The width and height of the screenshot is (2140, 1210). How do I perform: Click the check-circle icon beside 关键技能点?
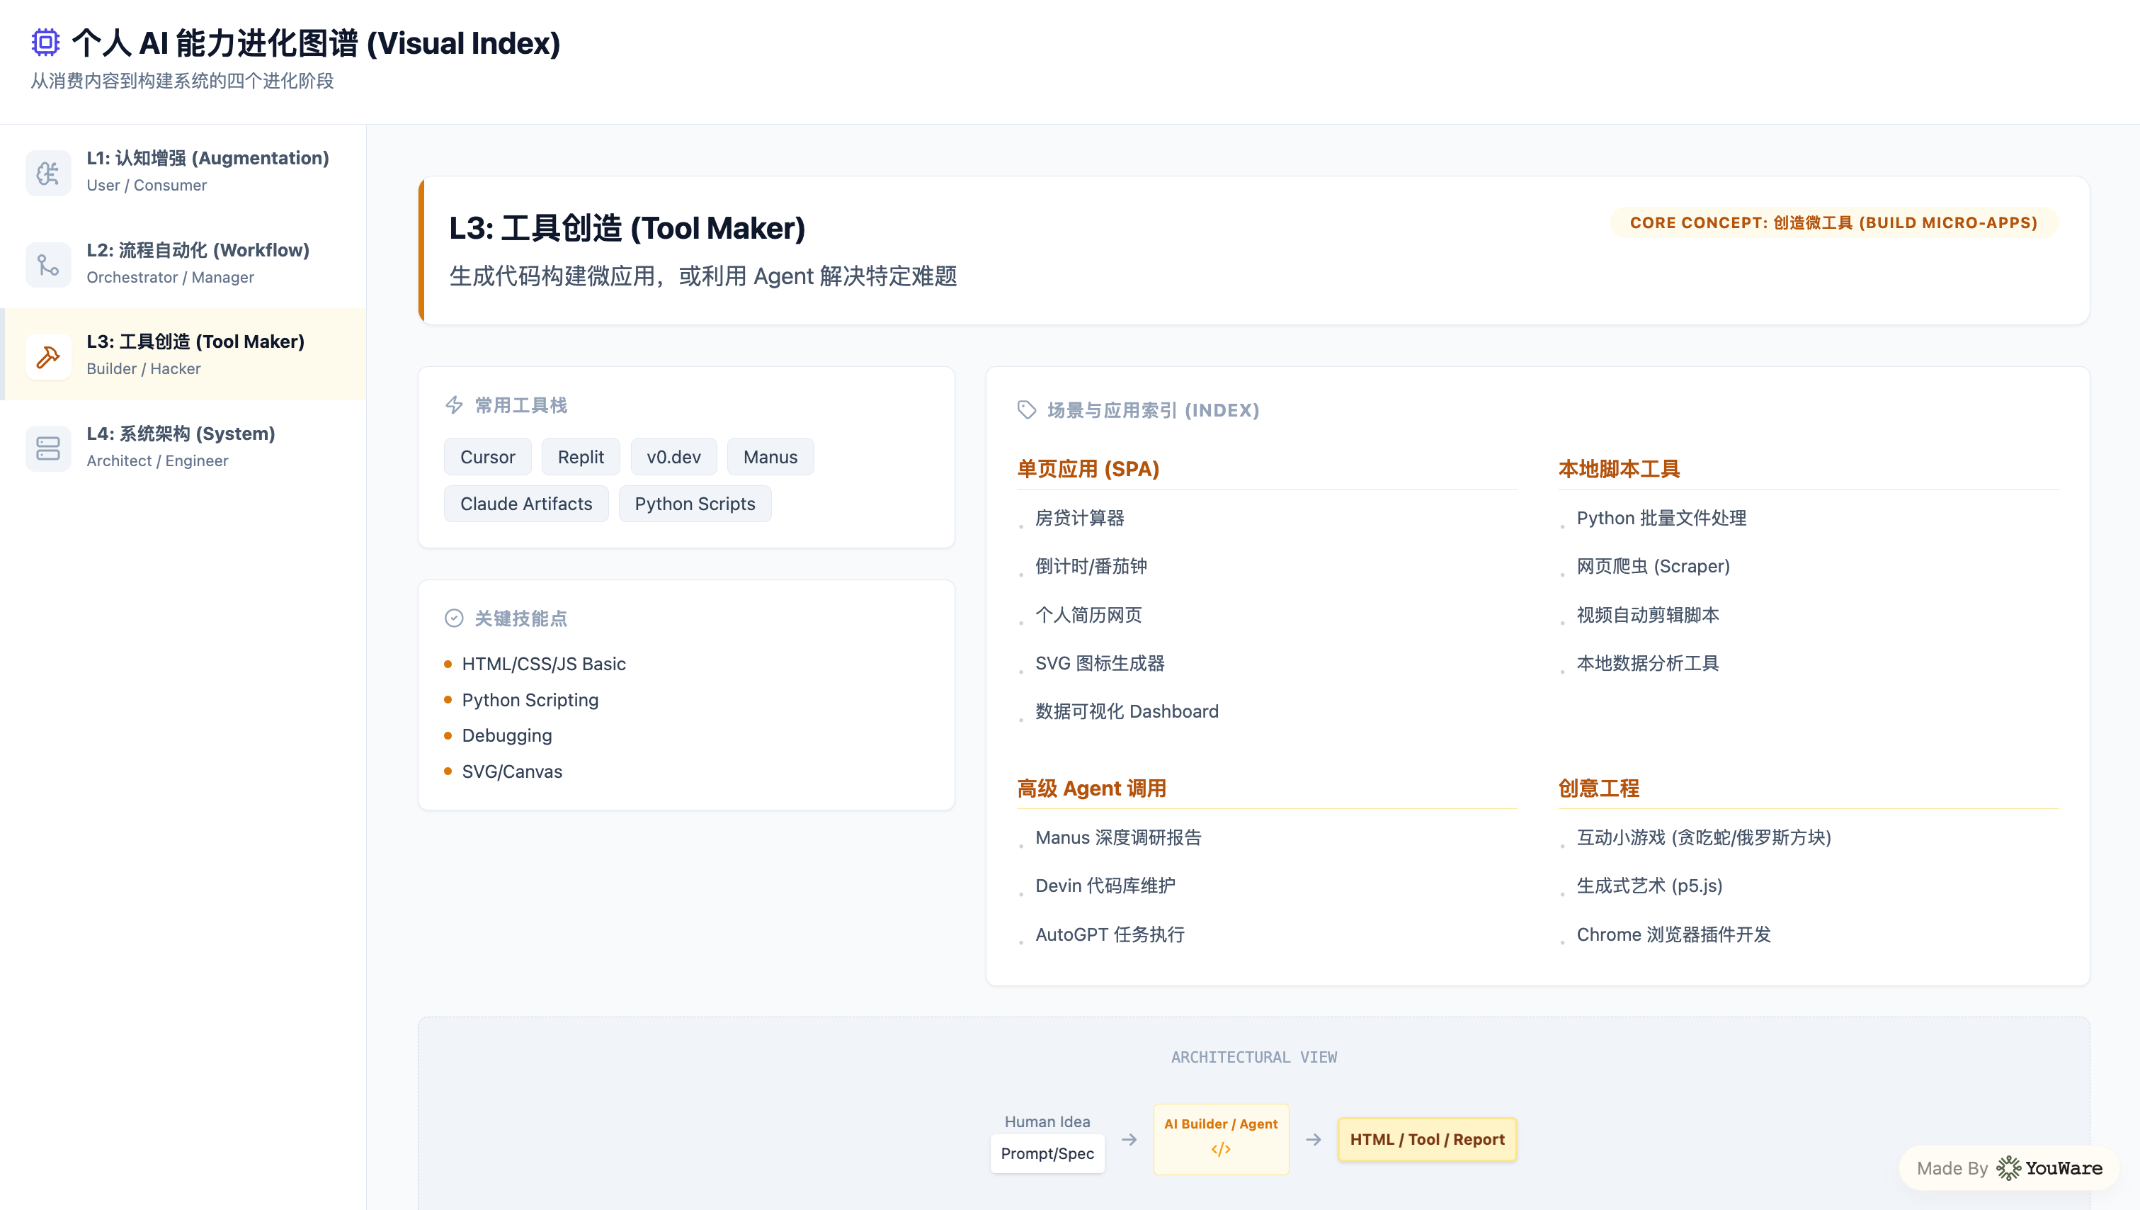coord(454,618)
